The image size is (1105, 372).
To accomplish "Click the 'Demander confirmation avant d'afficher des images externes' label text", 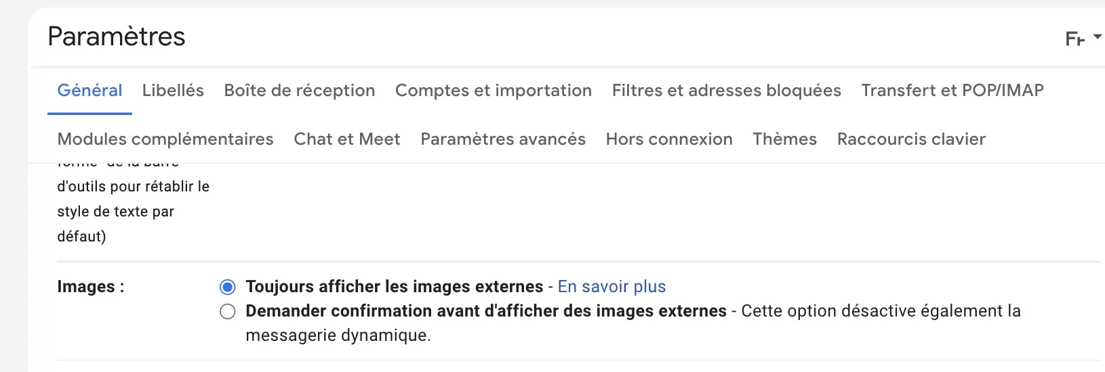I will tap(486, 311).
